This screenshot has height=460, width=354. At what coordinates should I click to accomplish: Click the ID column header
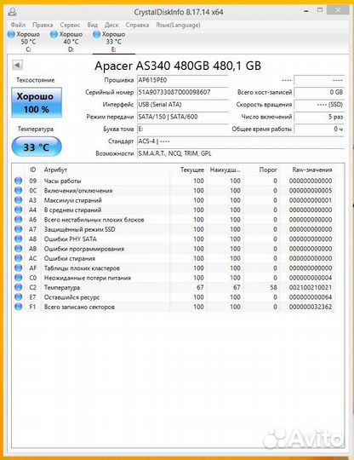(x=33, y=170)
